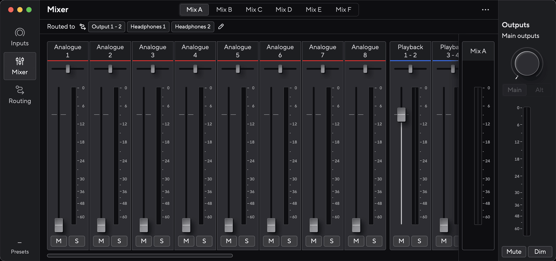Solo the Playback 1 - 2 channel
The image size is (556, 261).
tap(419, 241)
